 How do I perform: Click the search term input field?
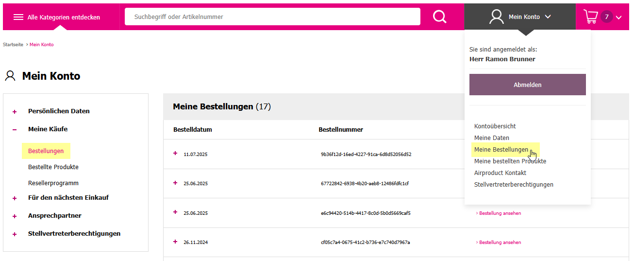tap(272, 17)
